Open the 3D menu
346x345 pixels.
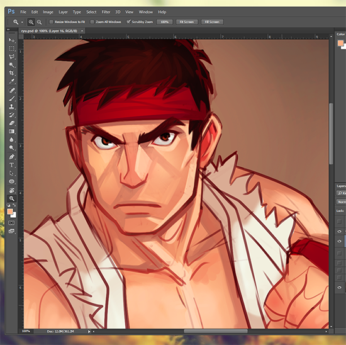(118, 12)
